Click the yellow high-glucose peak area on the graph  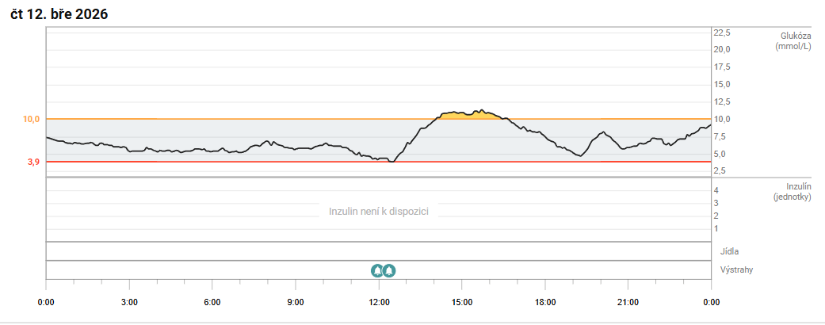click(x=470, y=115)
